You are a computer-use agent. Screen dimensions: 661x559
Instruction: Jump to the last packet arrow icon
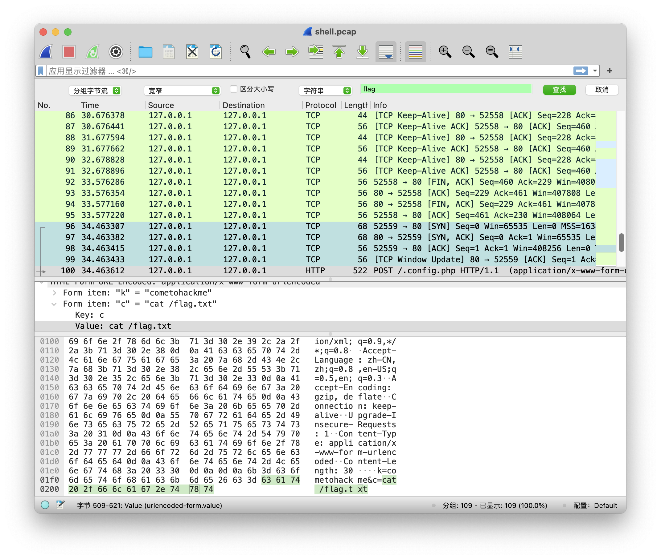click(x=362, y=52)
